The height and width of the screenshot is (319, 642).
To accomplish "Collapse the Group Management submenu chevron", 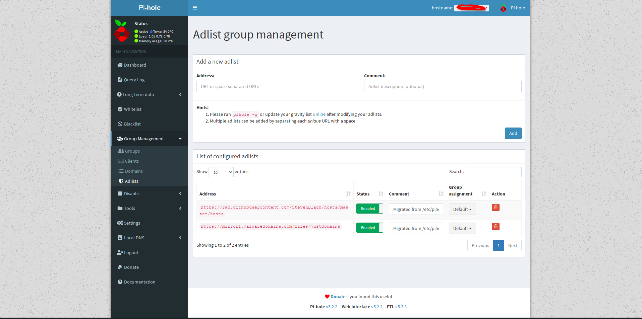I will [180, 139].
